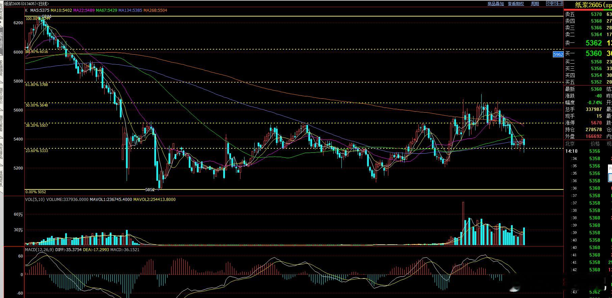The image size is (612, 298).
Task: Click the 涨跌 change value -40
Action: coord(598,96)
